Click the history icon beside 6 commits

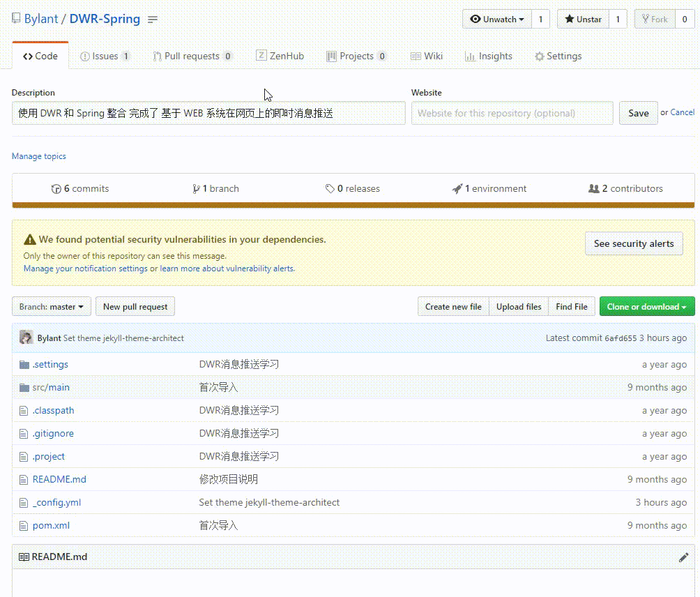[x=56, y=189]
